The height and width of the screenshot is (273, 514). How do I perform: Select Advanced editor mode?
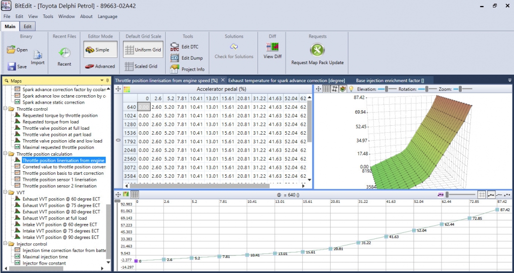pos(100,66)
